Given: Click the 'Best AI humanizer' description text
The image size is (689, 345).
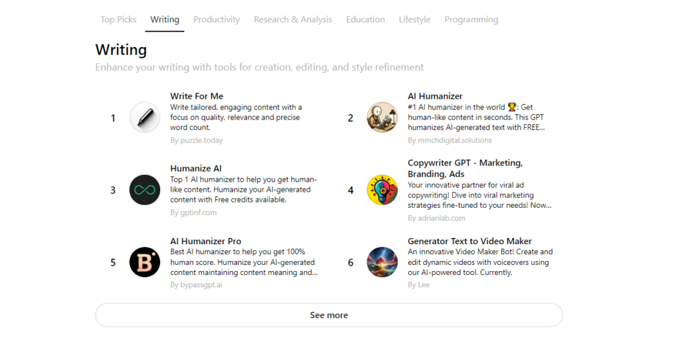Looking at the screenshot, I should (244, 262).
